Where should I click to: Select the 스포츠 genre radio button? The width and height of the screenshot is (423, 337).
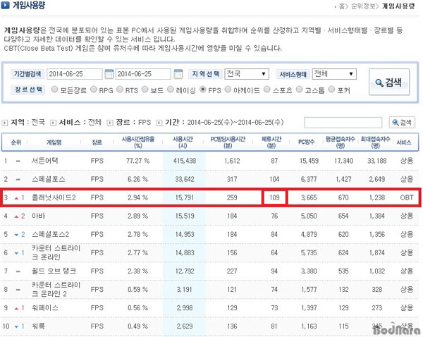266,90
